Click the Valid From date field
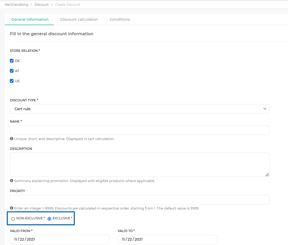The width and height of the screenshot is (288, 245). point(60,239)
